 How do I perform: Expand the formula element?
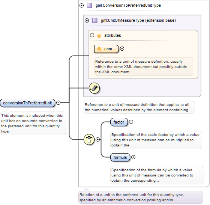tap(133, 157)
